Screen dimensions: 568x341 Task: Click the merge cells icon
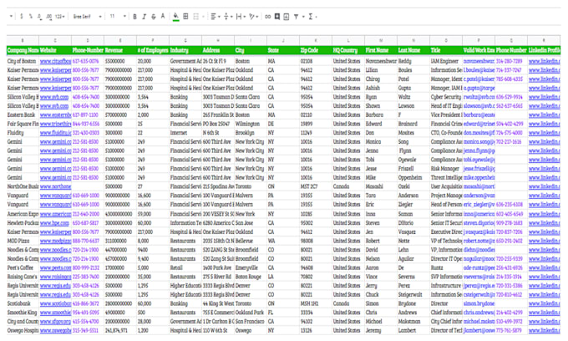[196, 17]
